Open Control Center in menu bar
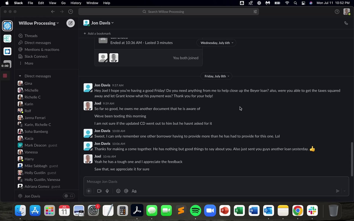354x221 pixels. (x=303, y=3)
